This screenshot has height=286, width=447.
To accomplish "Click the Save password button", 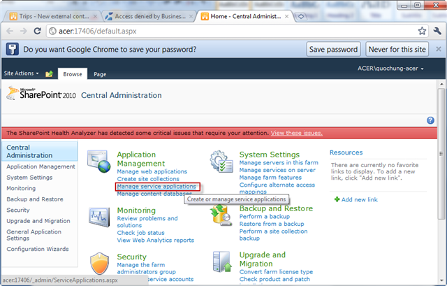I will [334, 50].
